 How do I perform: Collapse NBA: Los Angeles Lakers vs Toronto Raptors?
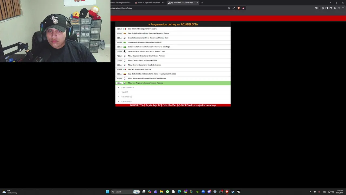(x=173, y=83)
